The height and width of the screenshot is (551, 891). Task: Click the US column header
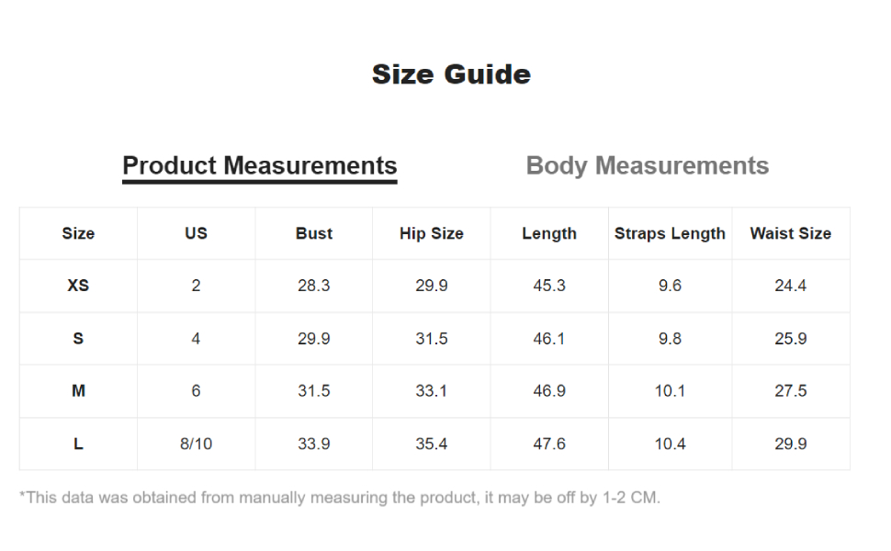click(x=196, y=233)
